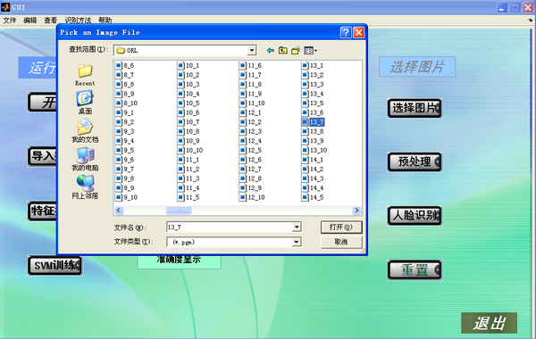Select file 11_10 icon
The image size is (536, 339).
tap(243, 103)
